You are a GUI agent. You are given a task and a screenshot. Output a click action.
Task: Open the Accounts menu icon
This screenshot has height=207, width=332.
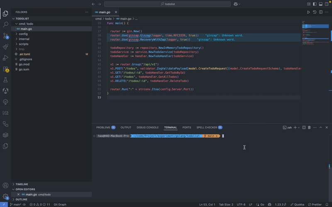click(5, 185)
